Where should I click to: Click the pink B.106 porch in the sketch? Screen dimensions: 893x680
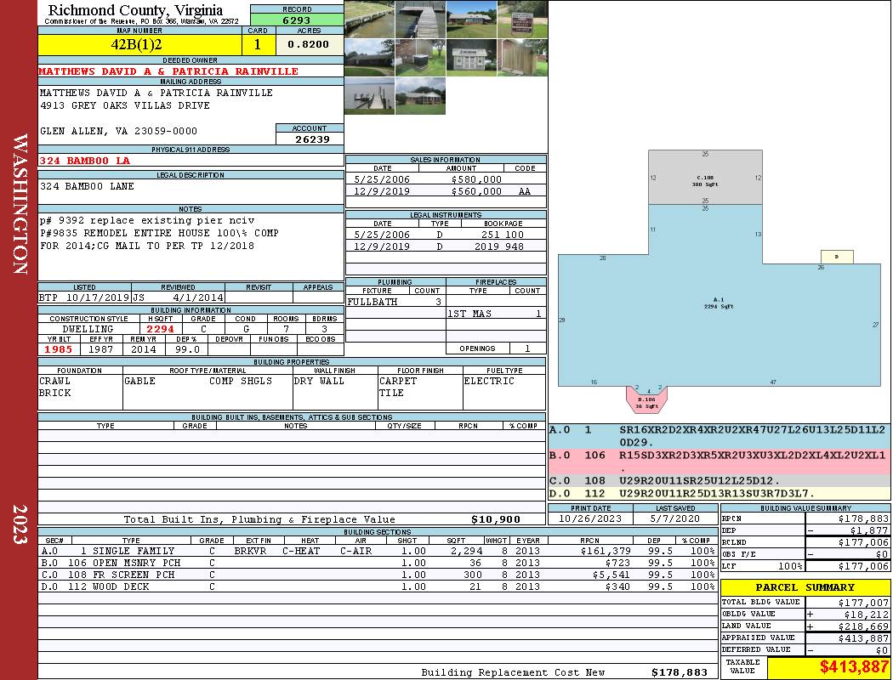(646, 397)
